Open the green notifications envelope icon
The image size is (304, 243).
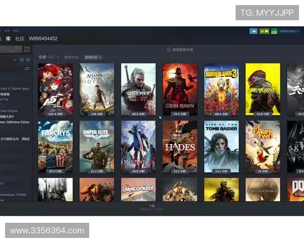pos(263,31)
